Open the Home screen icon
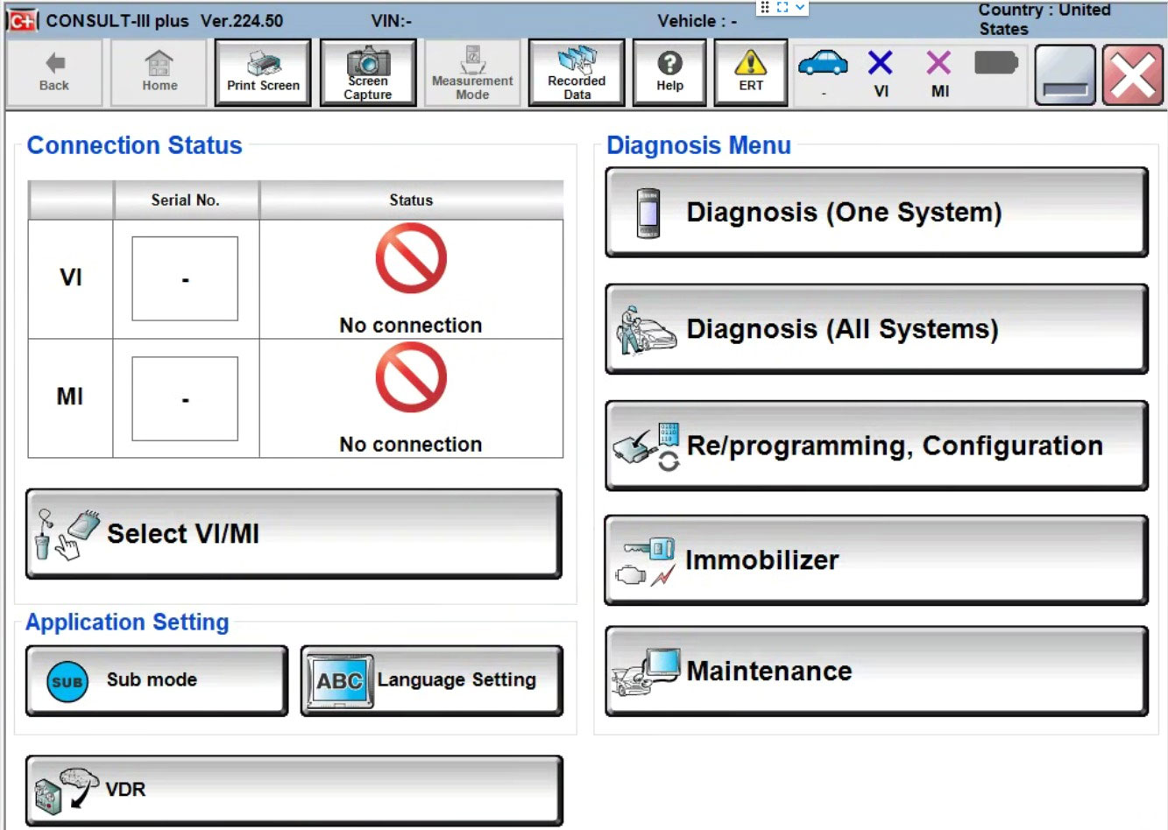Viewport: 1168px width, 830px height. [158, 72]
